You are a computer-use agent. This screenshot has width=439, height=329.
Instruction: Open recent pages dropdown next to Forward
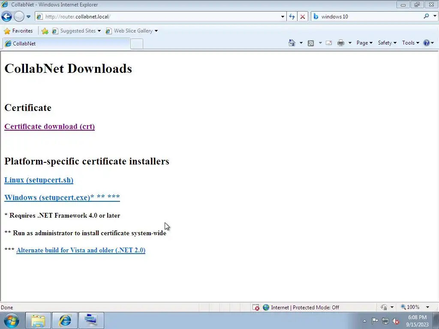28,17
